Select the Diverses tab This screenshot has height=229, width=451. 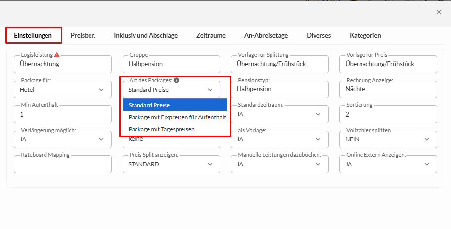318,35
